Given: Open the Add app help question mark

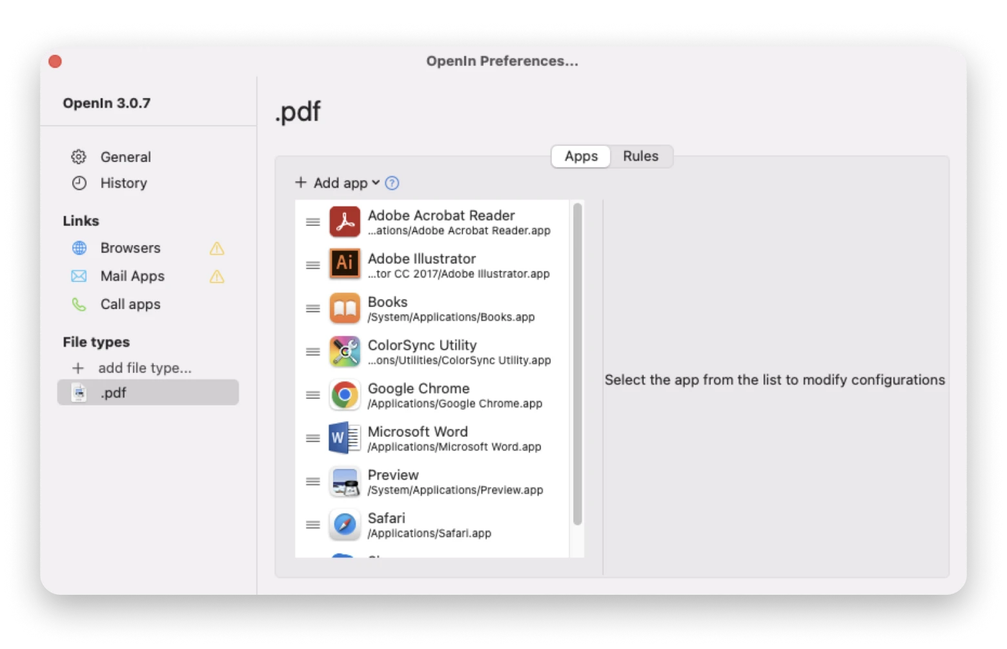Looking at the screenshot, I should coord(392,183).
